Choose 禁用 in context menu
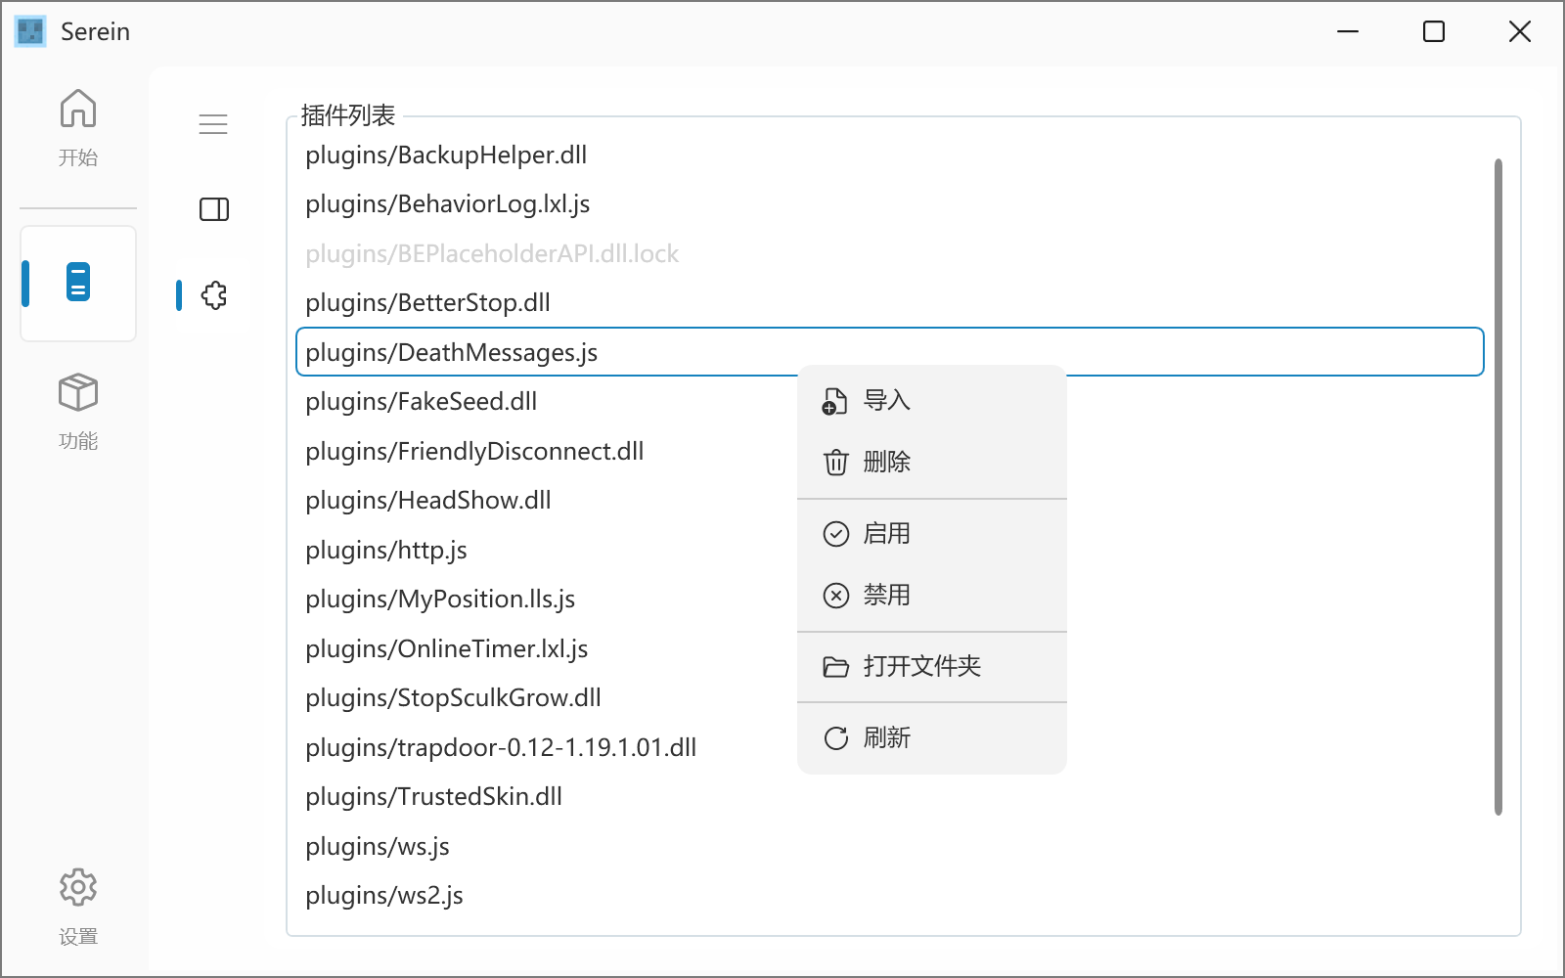This screenshot has height=978, width=1565. coord(931,596)
